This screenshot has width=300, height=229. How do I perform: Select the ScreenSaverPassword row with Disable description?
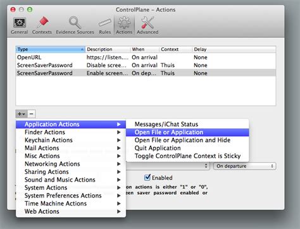coord(146,65)
